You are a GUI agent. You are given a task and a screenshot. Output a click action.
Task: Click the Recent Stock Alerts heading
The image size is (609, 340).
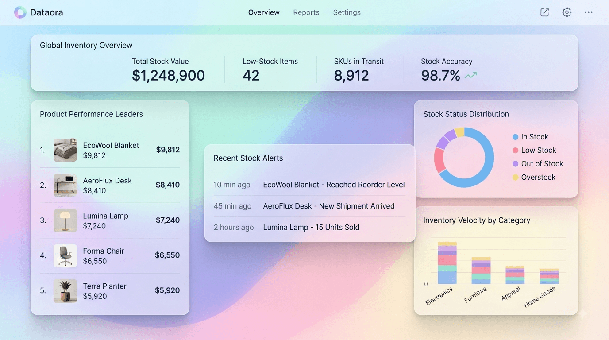(x=248, y=158)
